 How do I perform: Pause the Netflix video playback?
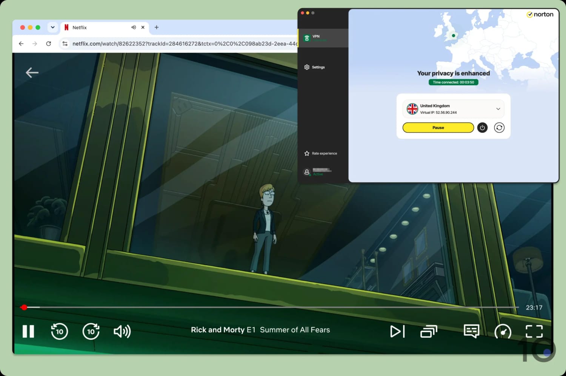point(28,332)
